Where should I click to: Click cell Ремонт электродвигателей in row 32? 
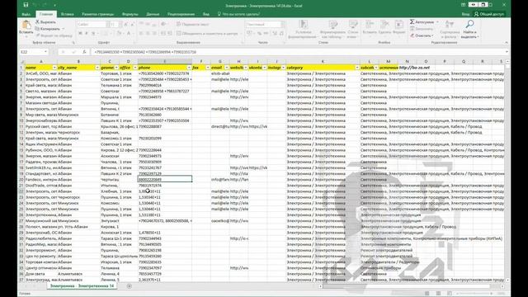pos(387,250)
